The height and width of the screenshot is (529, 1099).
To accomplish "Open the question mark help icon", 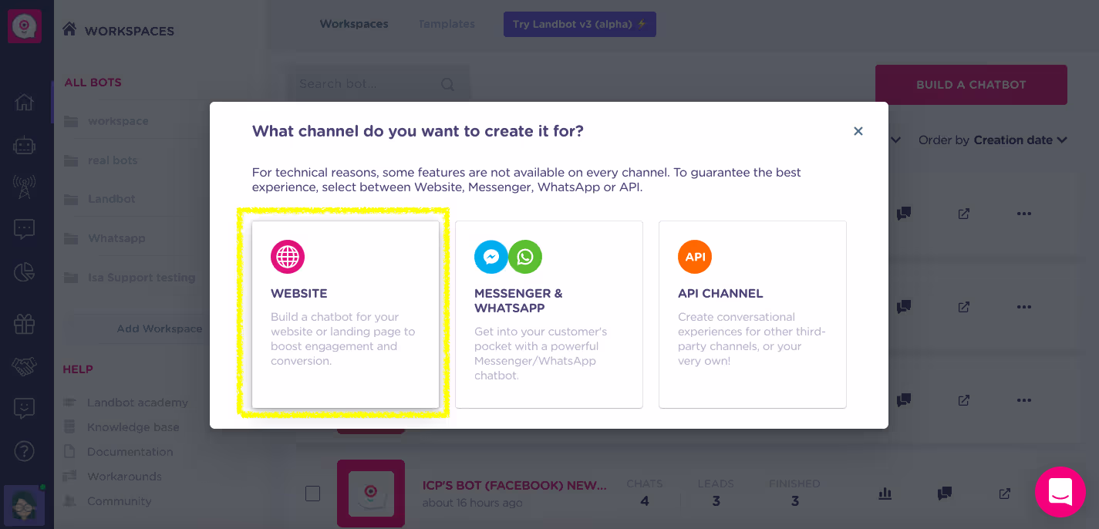I will click(25, 450).
